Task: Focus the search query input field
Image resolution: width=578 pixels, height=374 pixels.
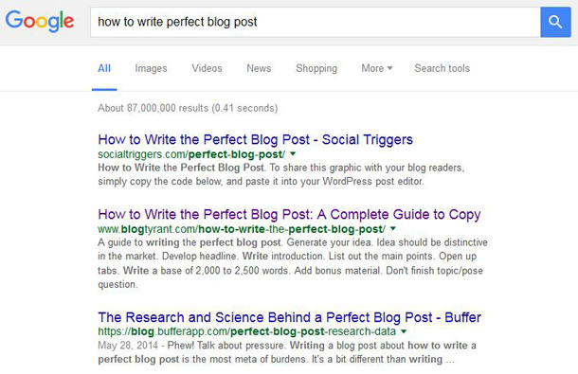Action: [x=316, y=22]
